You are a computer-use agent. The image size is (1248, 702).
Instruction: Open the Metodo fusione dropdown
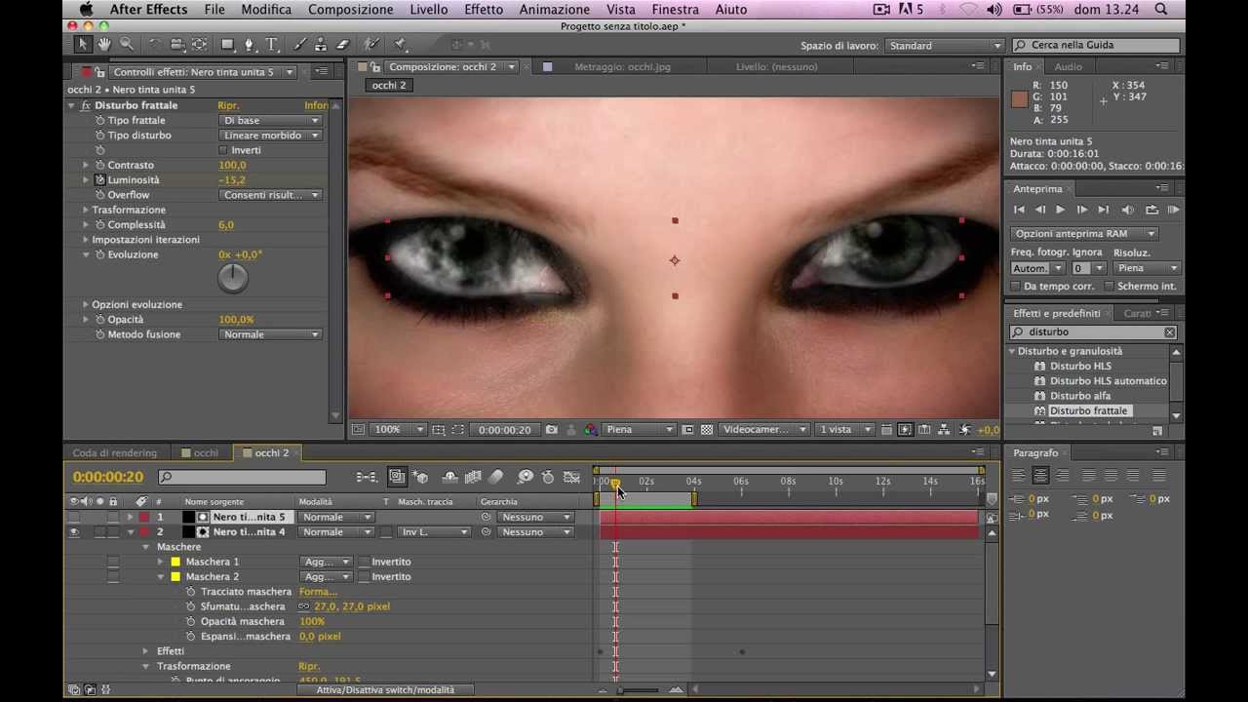pos(271,334)
